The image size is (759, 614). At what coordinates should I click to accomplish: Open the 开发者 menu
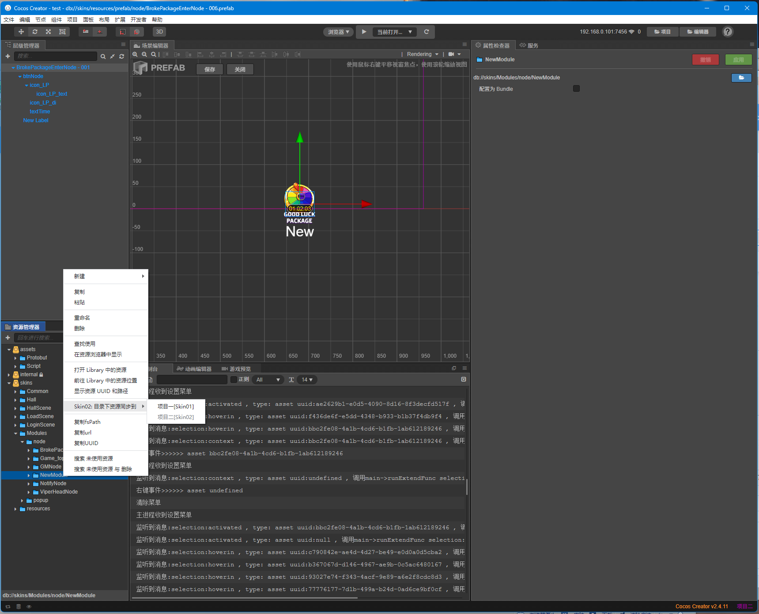pos(139,20)
